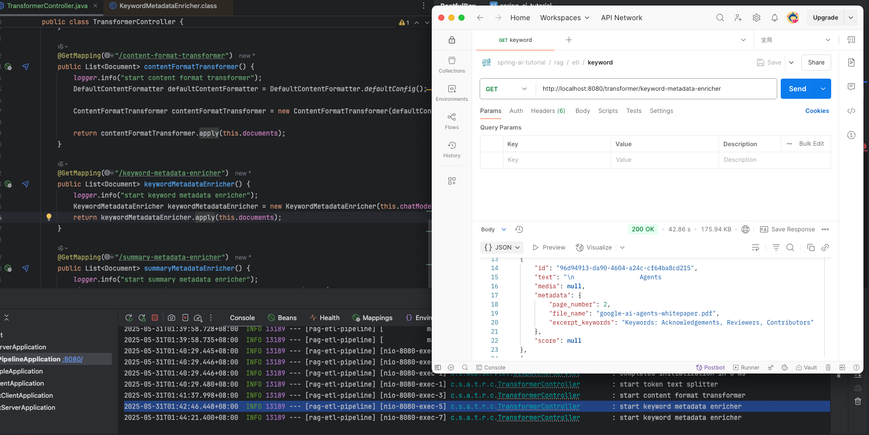
Task: Open Environments in the Postman sidebar
Action: [452, 93]
